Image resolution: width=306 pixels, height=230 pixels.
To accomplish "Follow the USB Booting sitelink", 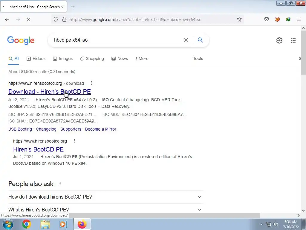I will [20, 129].
